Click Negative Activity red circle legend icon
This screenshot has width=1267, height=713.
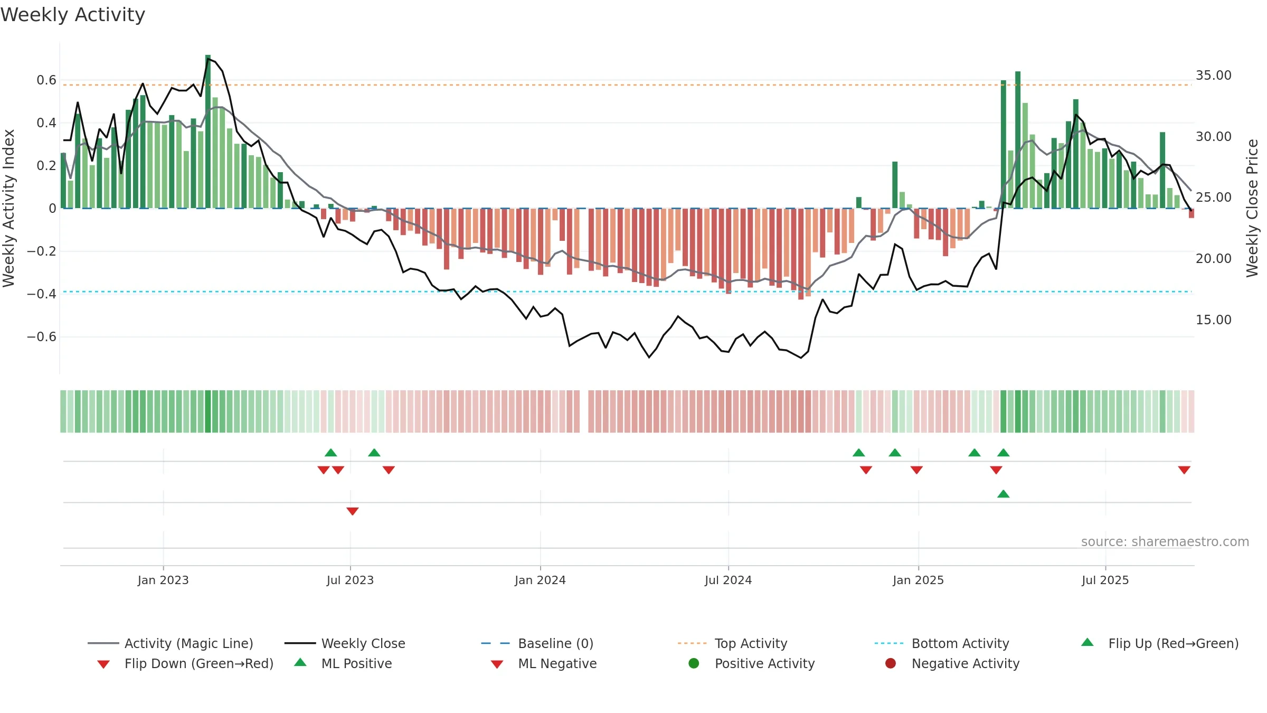click(891, 663)
